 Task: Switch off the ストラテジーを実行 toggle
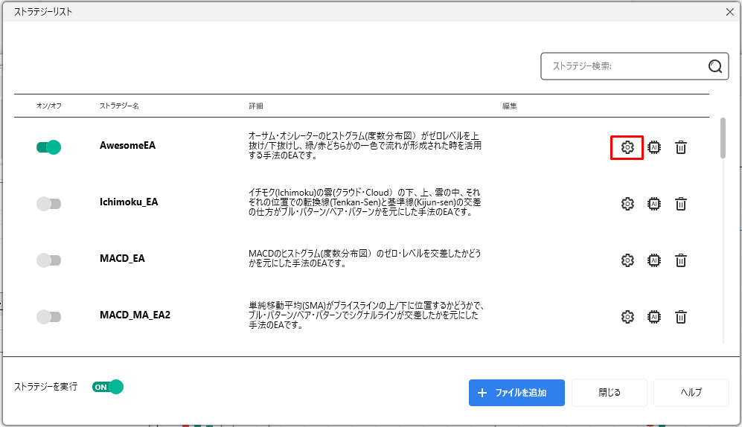[107, 387]
